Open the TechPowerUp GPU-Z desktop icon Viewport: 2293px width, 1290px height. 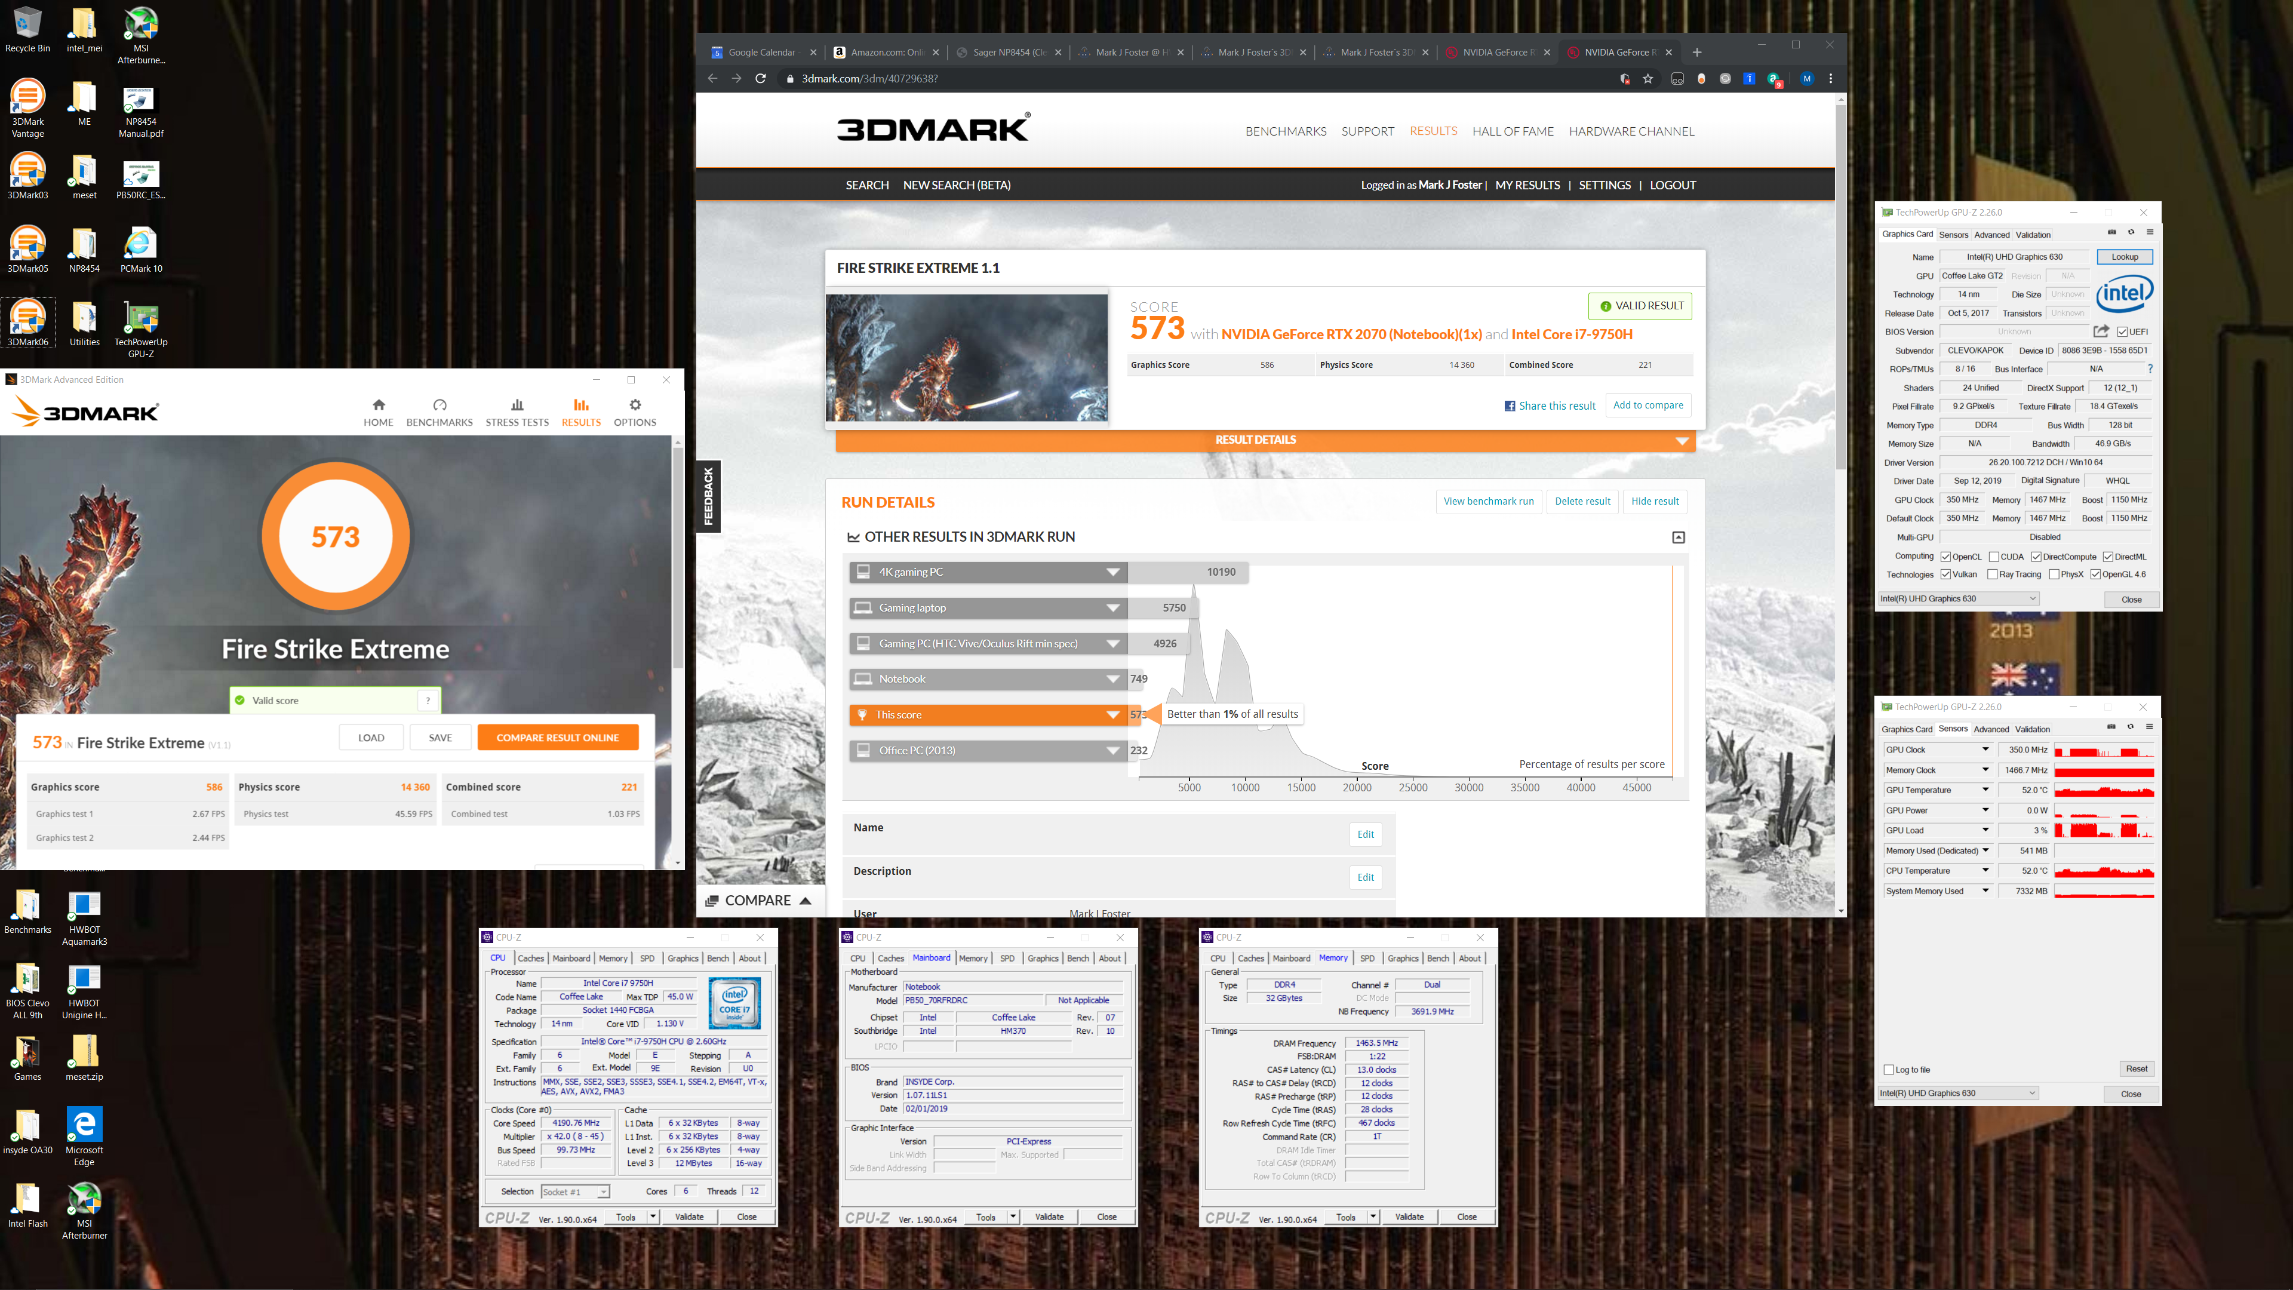click(141, 330)
